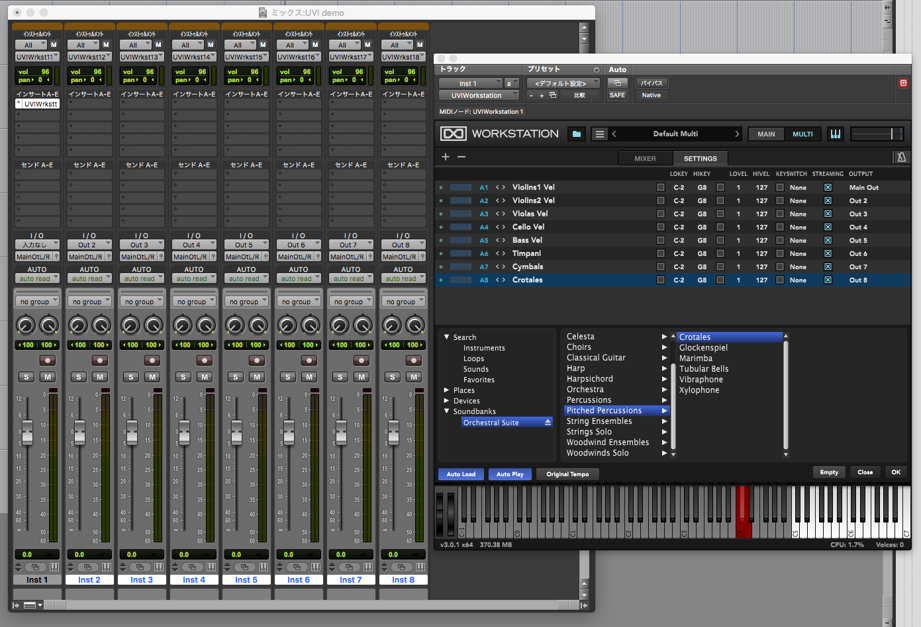Copy plug-in settings icon next to plus

coord(553,95)
